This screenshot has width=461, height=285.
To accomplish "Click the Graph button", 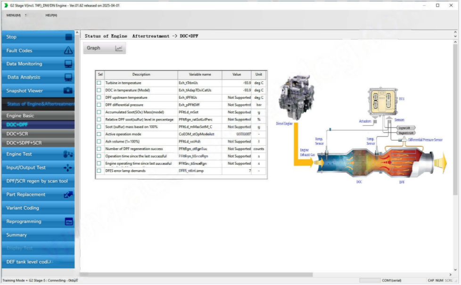I will pyautogui.click(x=104, y=48).
